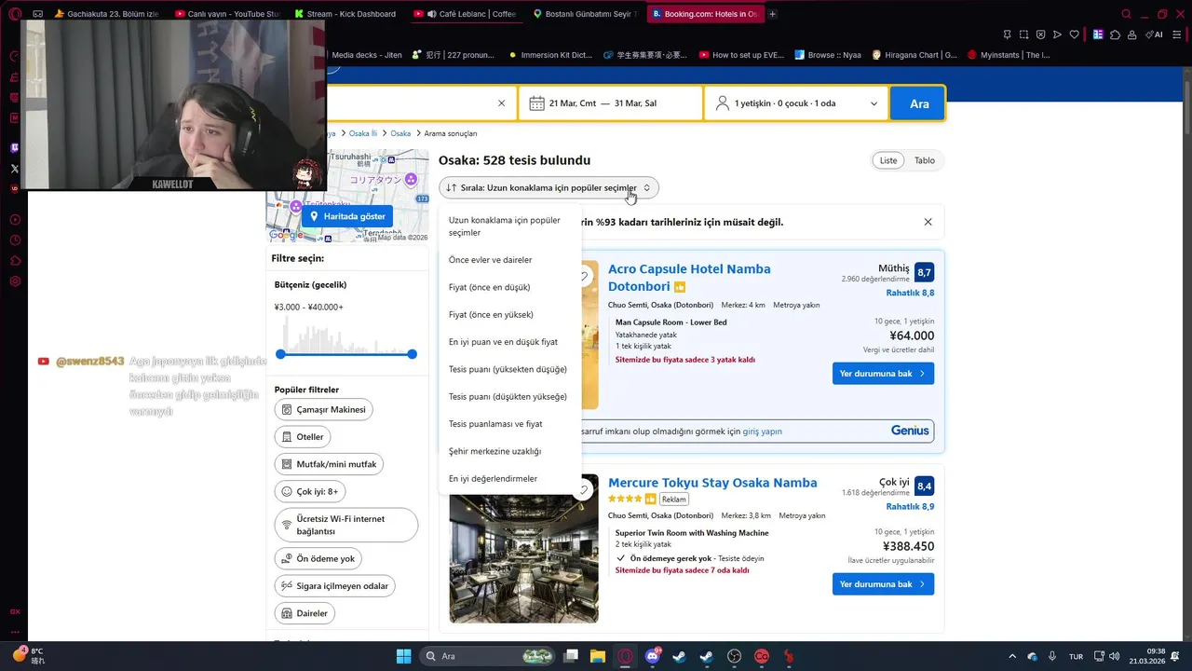Image resolution: width=1192 pixels, height=671 pixels.
Task: Adjust the maximum budget slider handle
Action: pos(412,354)
